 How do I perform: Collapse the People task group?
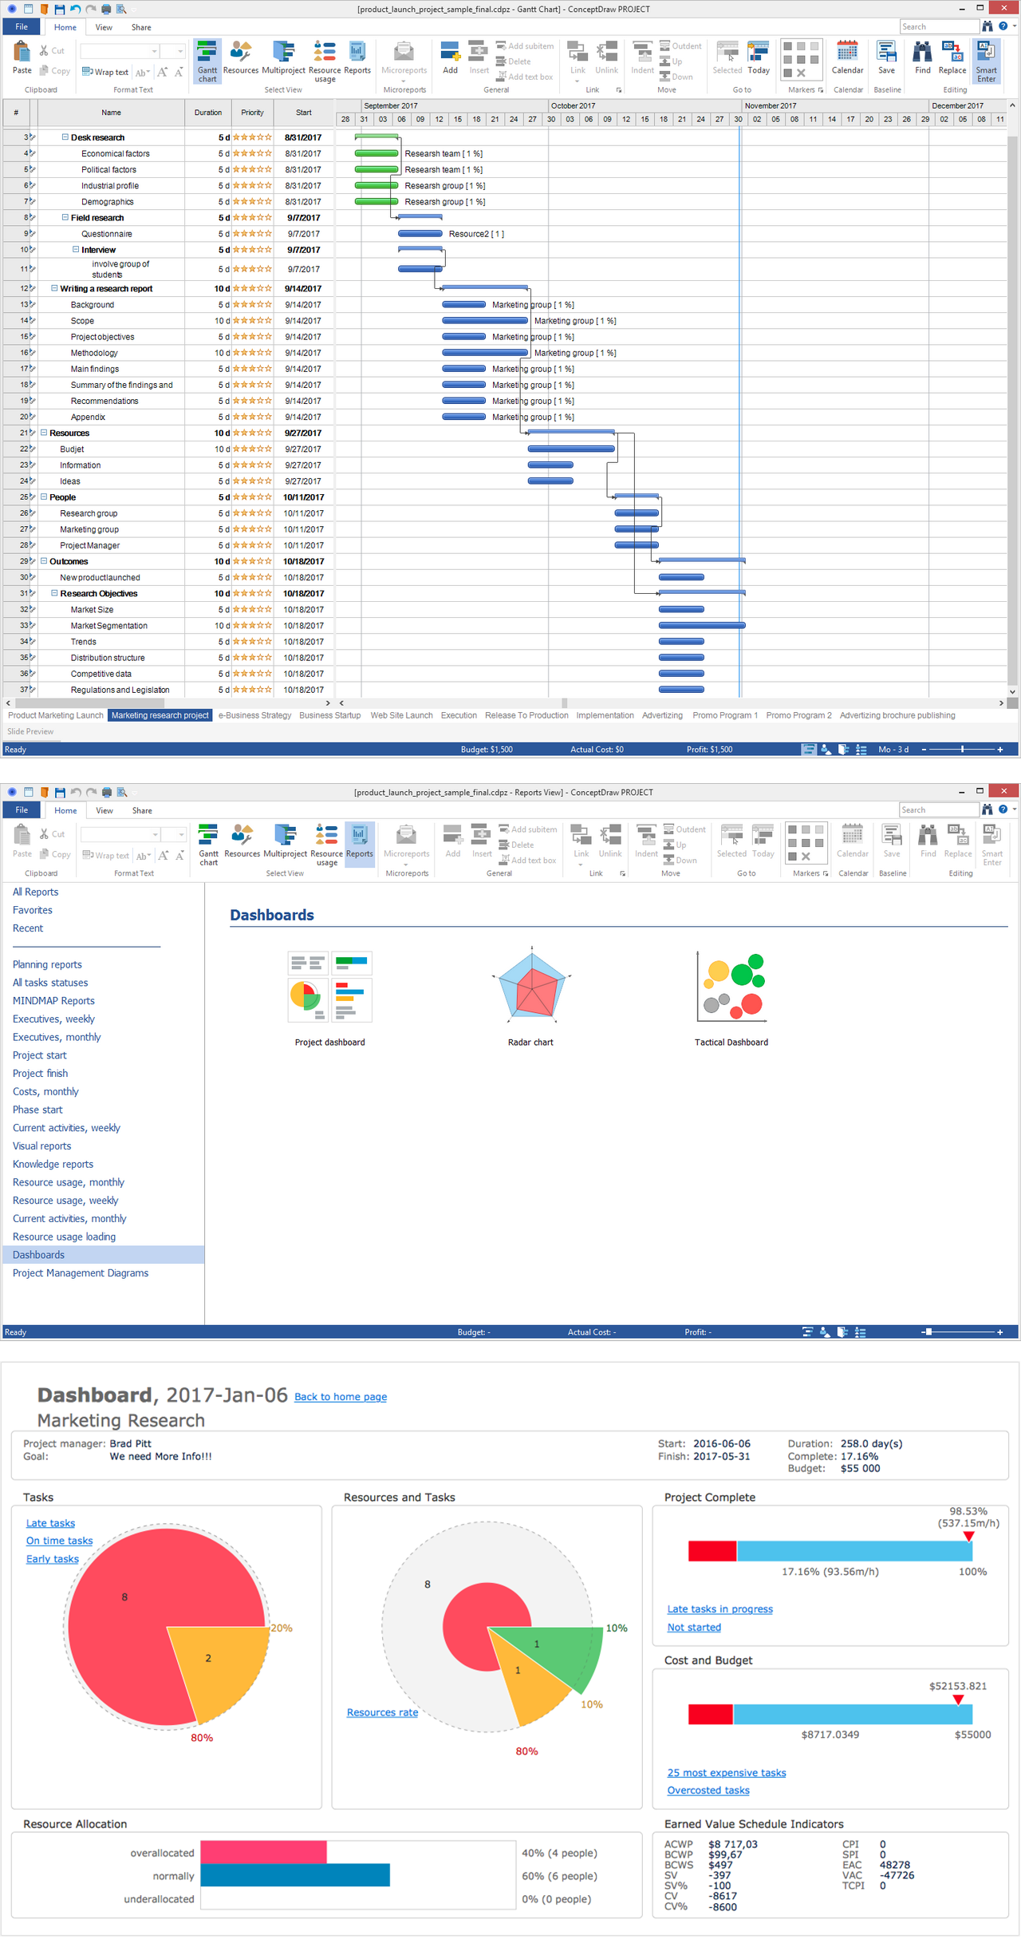44,497
